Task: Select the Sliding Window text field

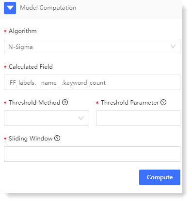Action: [x=92, y=154]
